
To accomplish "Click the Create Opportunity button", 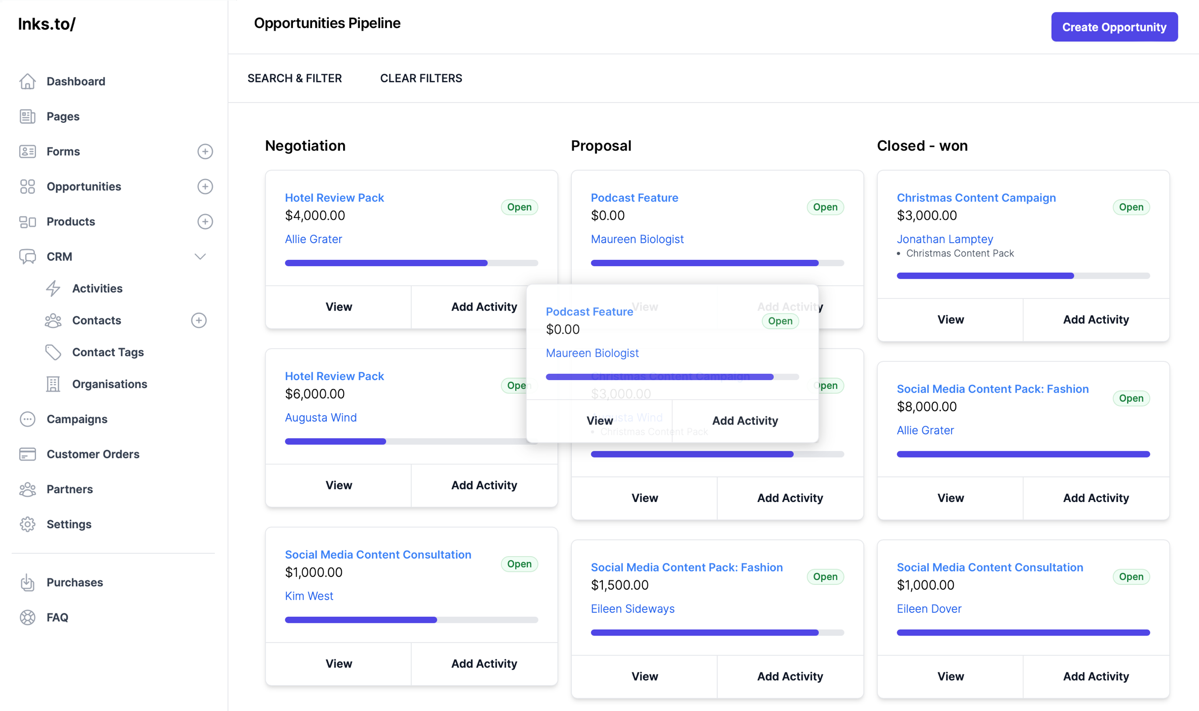I will click(1114, 27).
